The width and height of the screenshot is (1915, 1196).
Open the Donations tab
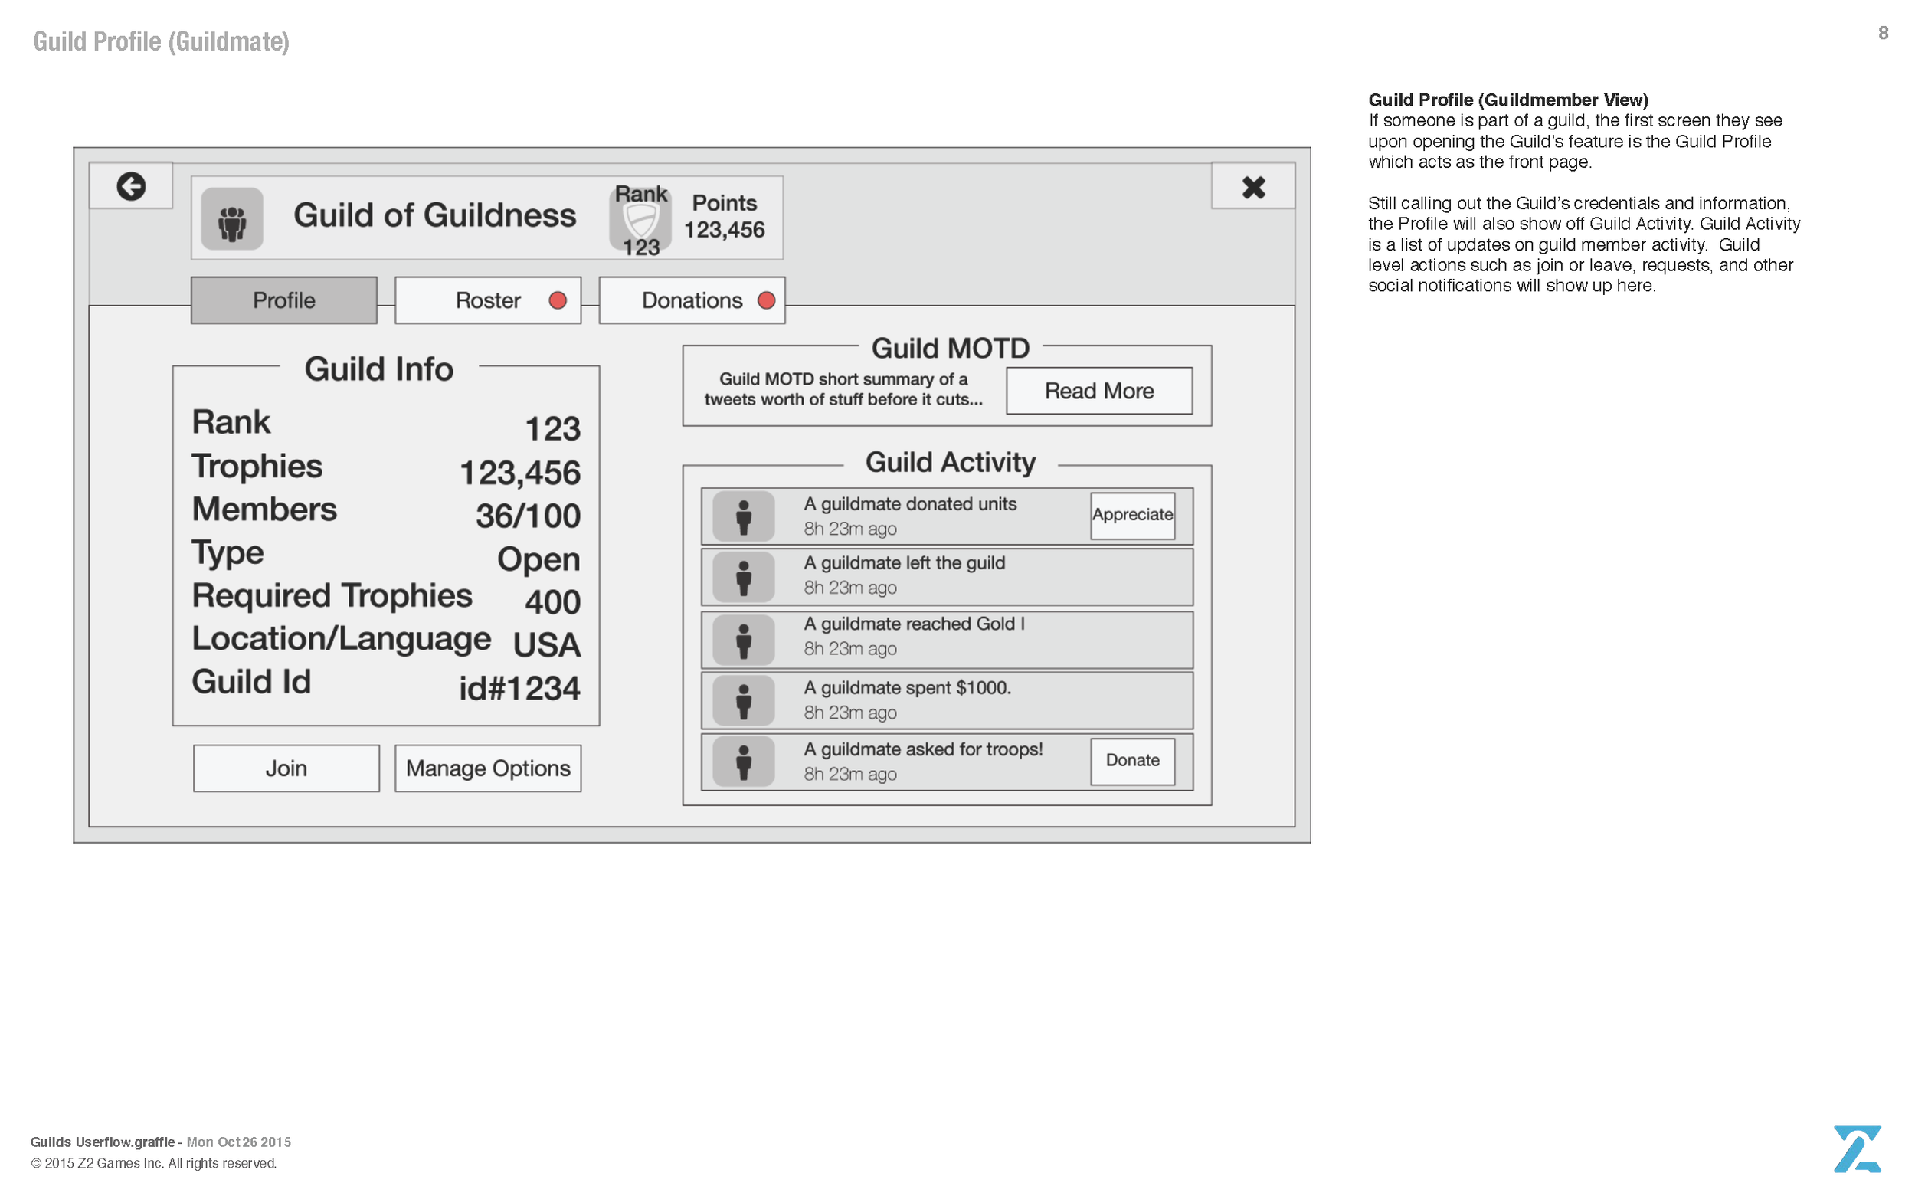[x=692, y=300]
